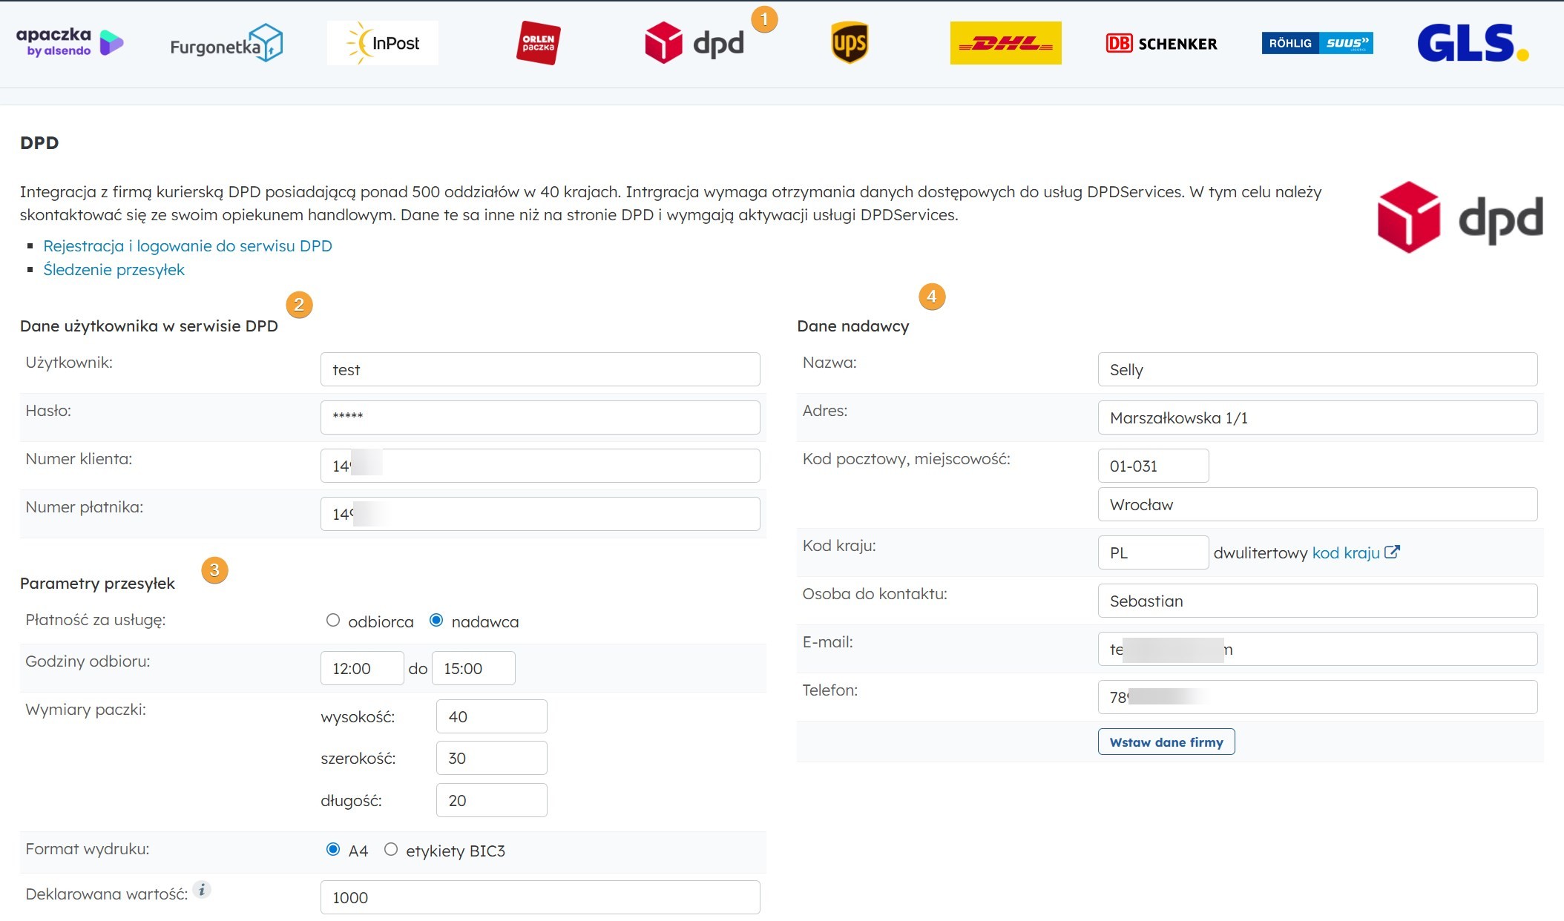Select the DB Schenker logo
This screenshot has height=921, width=1564.
point(1161,43)
